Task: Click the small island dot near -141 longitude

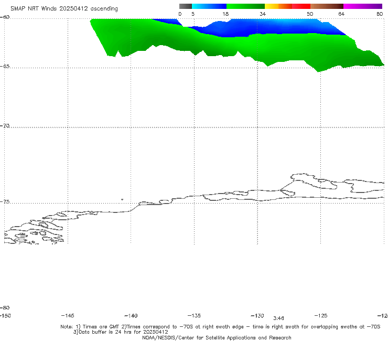Action: click(122, 199)
